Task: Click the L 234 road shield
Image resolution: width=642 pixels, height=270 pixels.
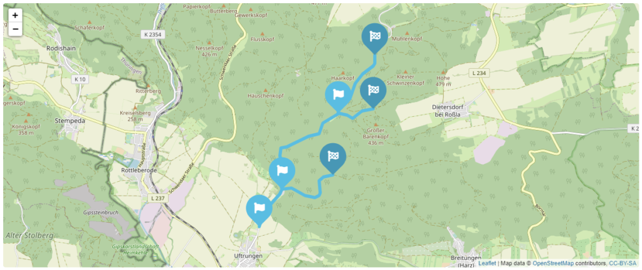Action: (478, 73)
